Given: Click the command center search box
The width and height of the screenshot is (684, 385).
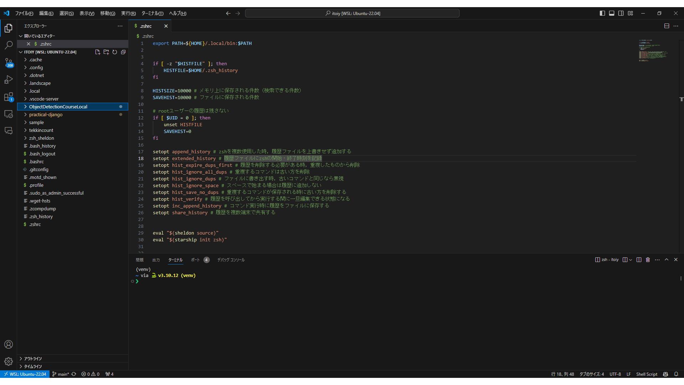Looking at the screenshot, I should click(x=352, y=14).
